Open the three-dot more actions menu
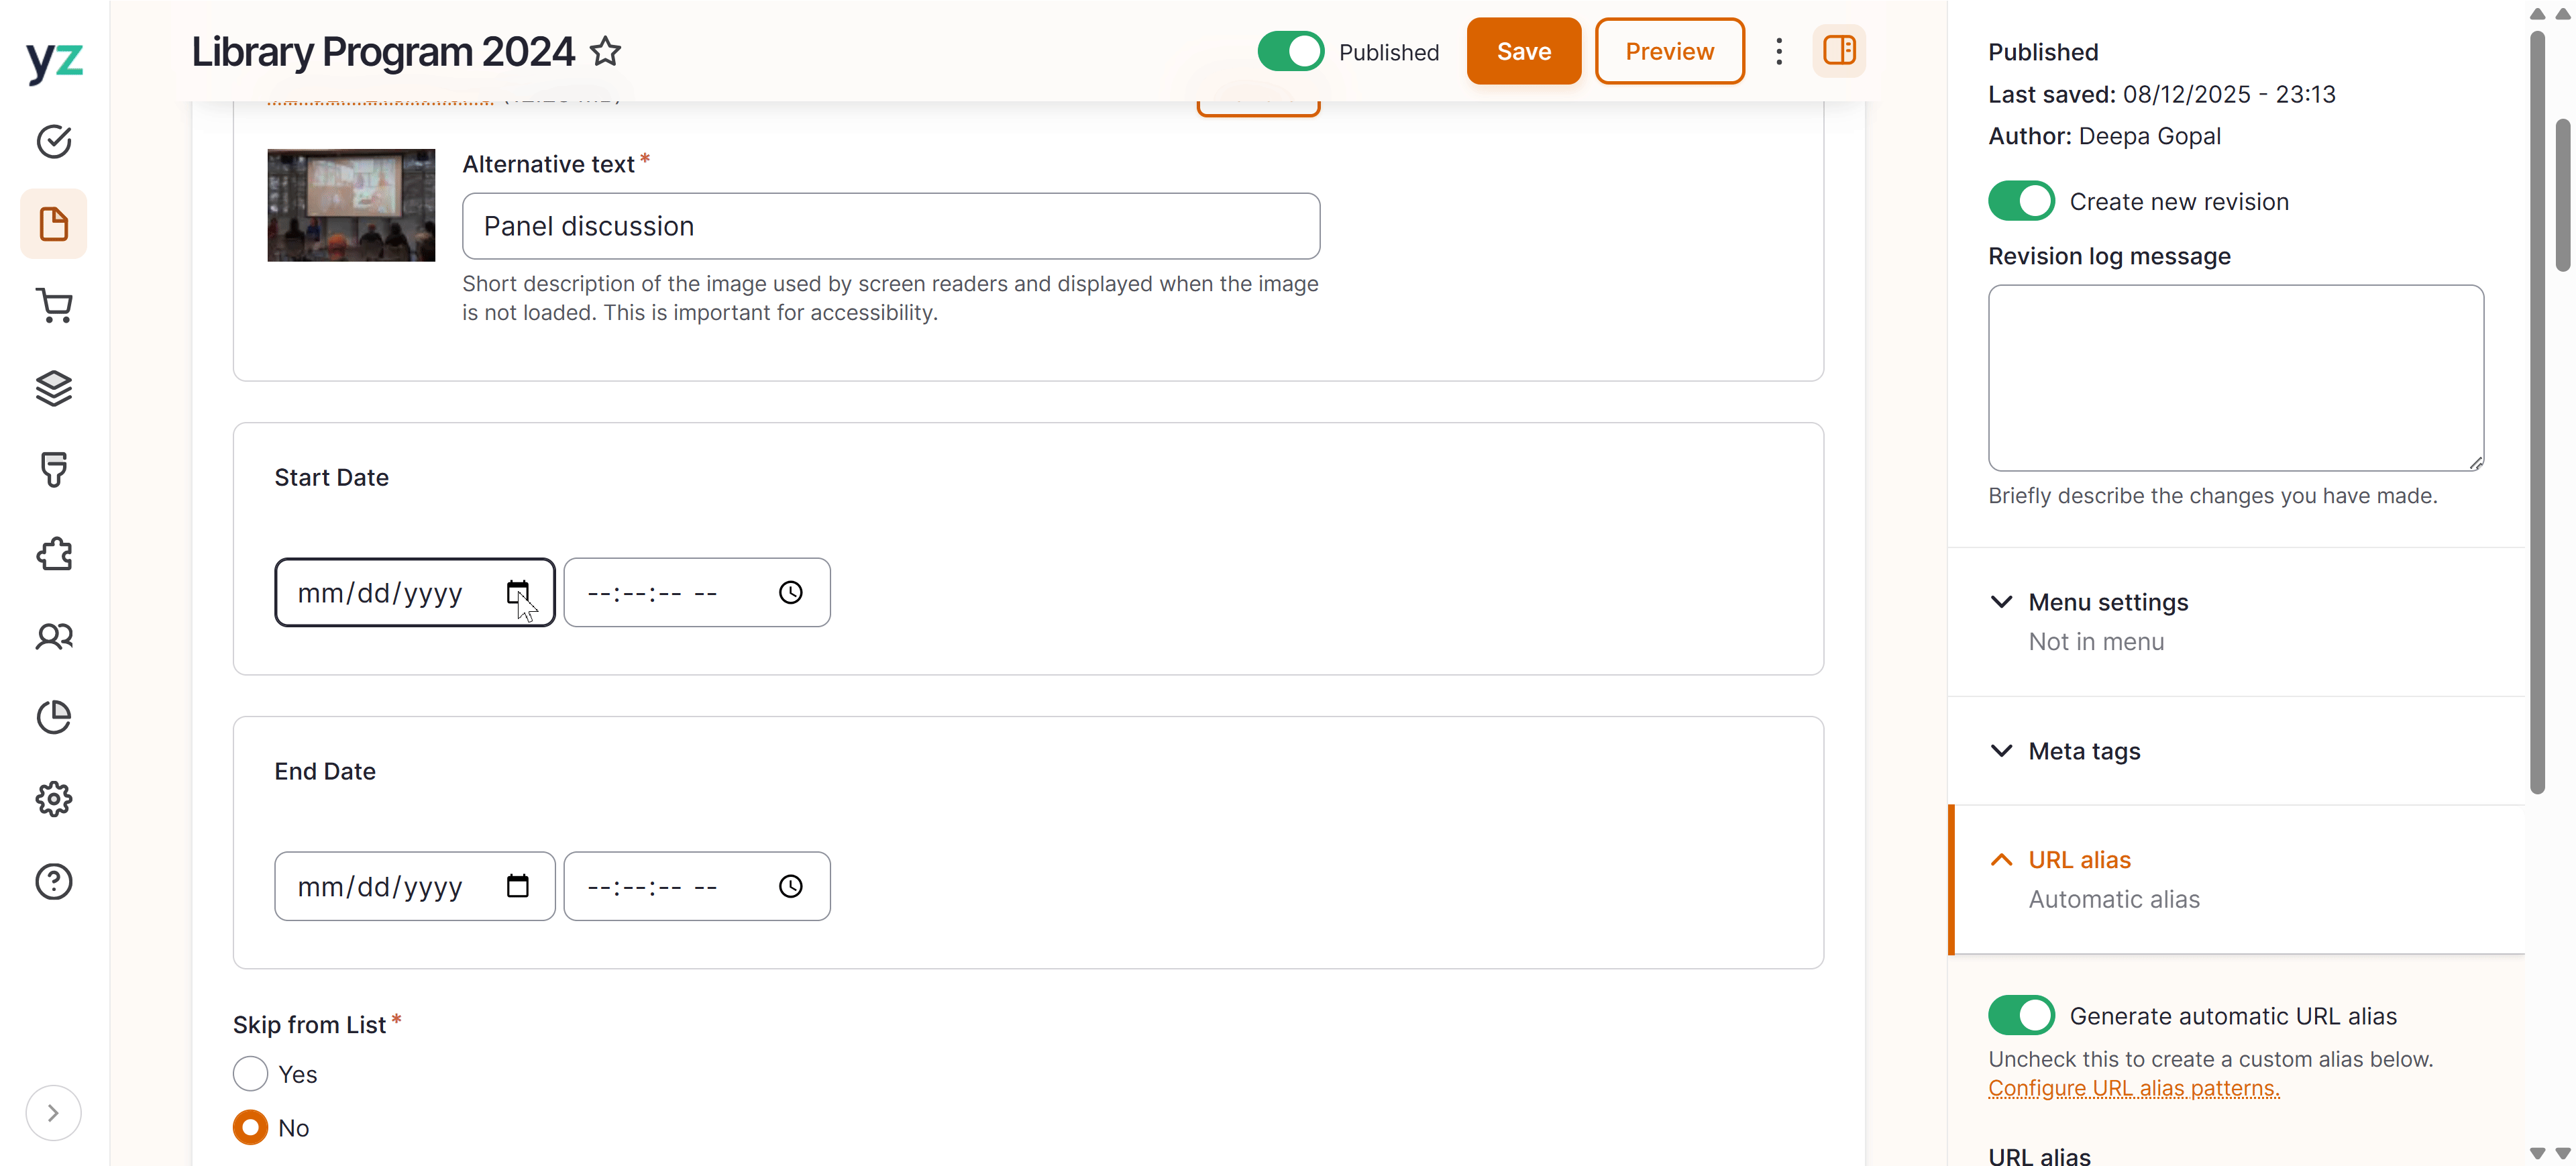 pyautogui.click(x=1778, y=51)
